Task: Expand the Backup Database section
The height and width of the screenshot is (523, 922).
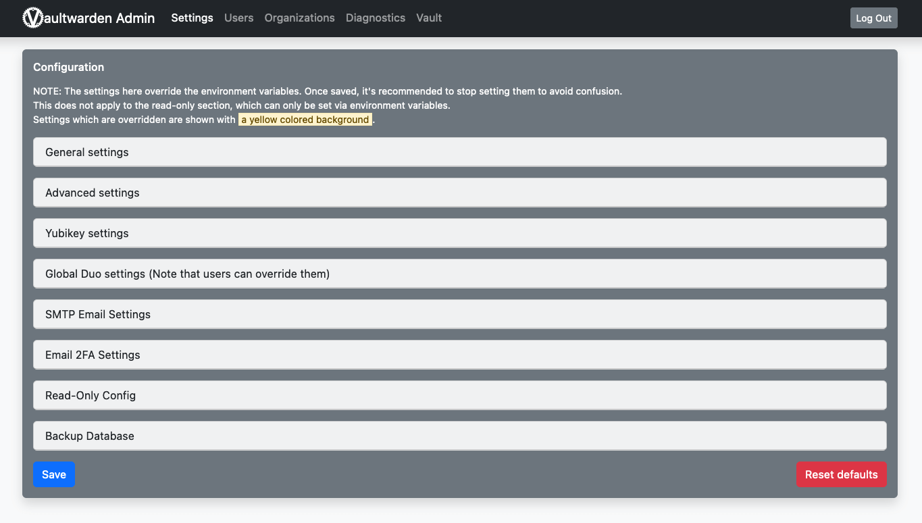Action: (x=90, y=437)
